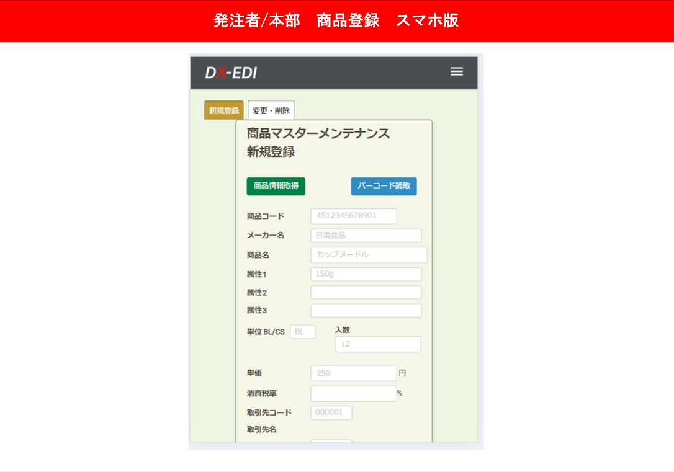Viewport: 674px width, 472px height.
Task: Focus the 単価 price input field
Action: click(x=353, y=373)
